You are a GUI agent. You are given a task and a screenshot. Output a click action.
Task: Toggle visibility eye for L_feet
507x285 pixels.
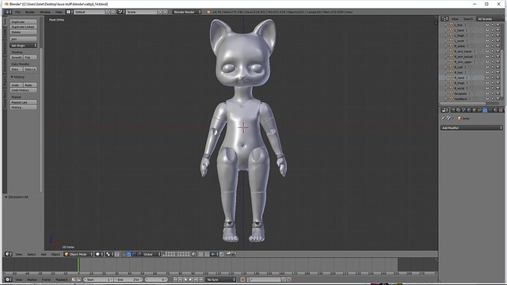tap(487, 25)
